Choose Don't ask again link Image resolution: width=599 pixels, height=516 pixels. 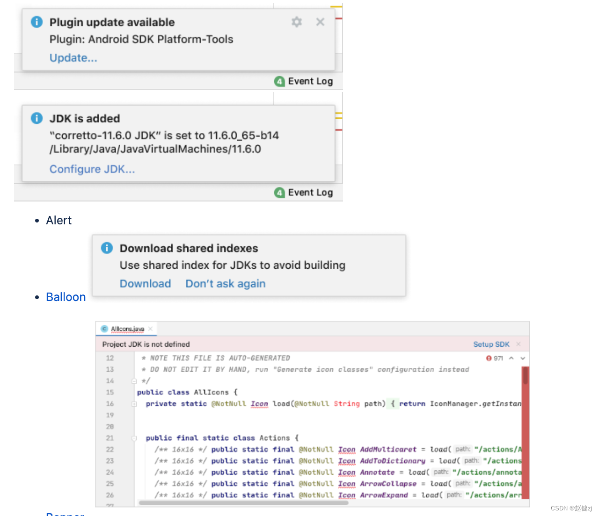tap(226, 284)
